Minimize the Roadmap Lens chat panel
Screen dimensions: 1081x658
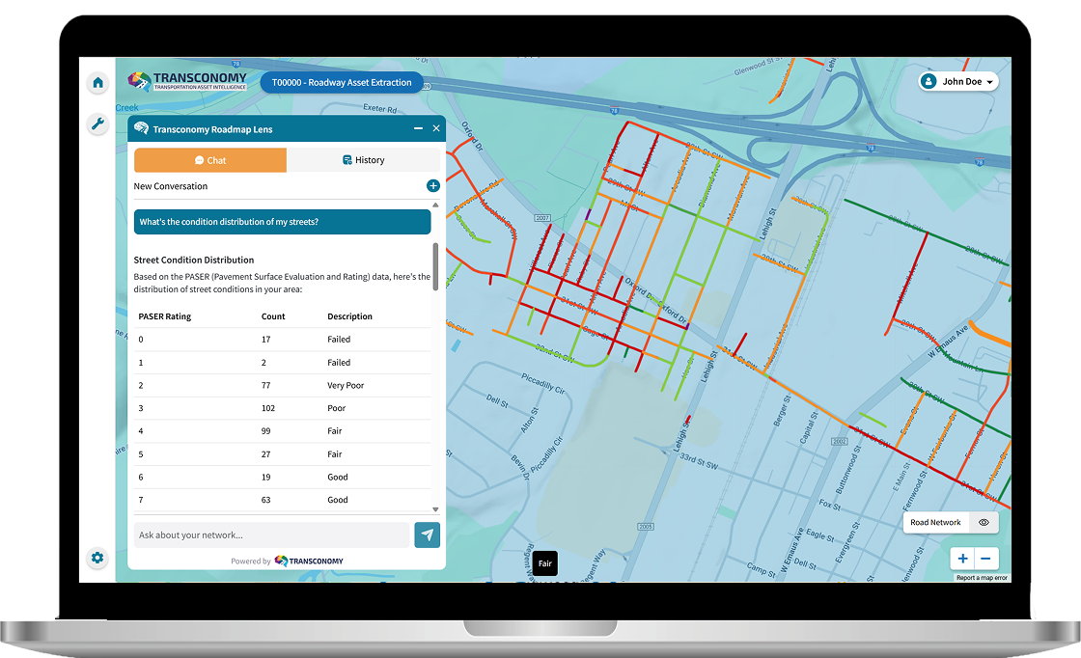click(x=418, y=128)
